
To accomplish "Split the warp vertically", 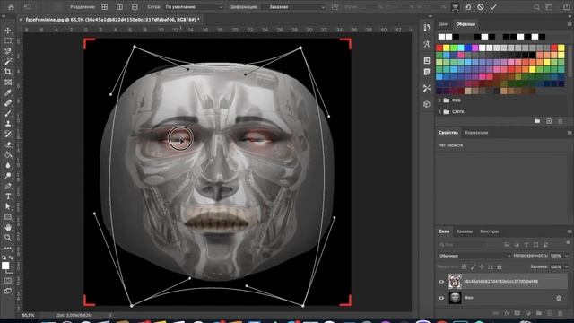I will 119,7.
